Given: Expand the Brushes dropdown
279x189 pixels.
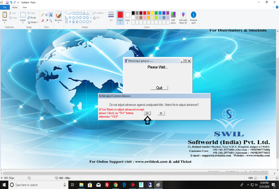Looking at the screenshot, I should click(58, 23).
